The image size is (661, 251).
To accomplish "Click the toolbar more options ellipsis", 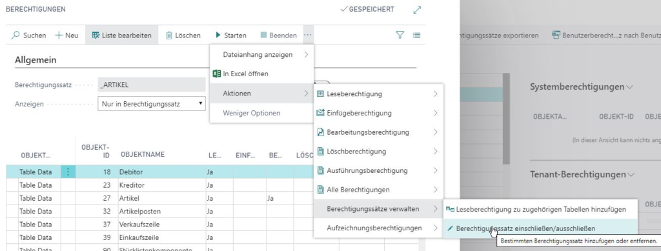I will pos(308,35).
